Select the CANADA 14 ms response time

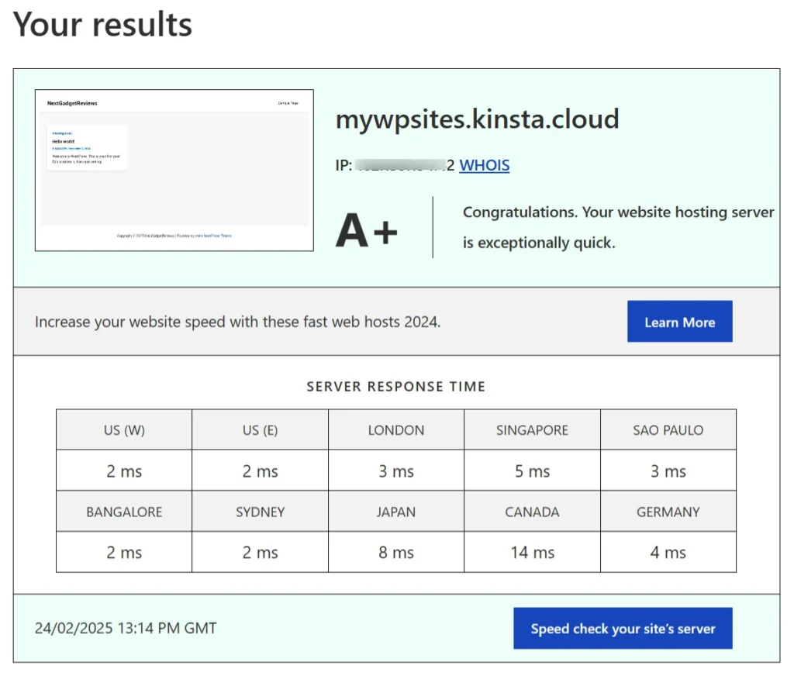click(x=532, y=552)
